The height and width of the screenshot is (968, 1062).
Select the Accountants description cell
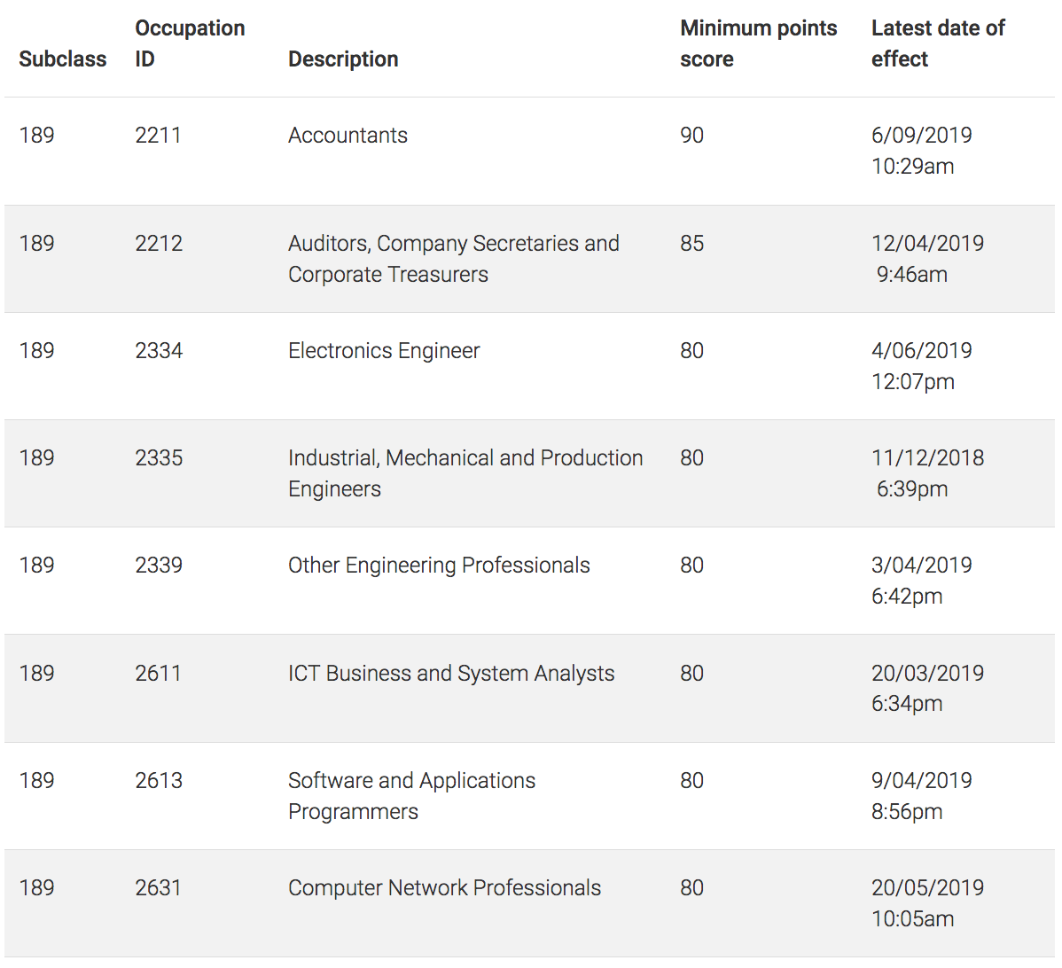[347, 136]
